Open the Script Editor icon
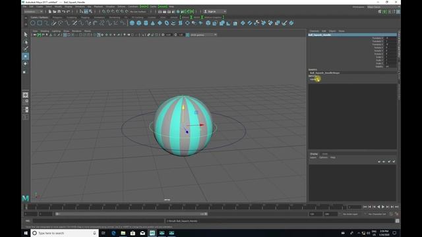Image resolution: width=422 pixels, height=237 pixels. (397, 221)
